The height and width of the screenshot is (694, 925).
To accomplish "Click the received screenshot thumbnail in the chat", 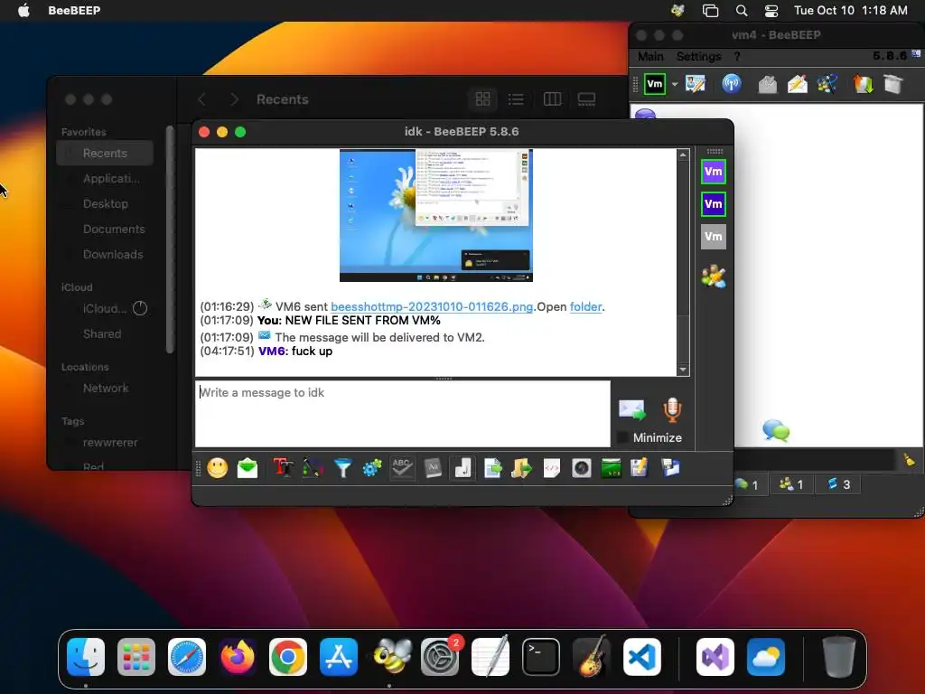I will click(436, 215).
